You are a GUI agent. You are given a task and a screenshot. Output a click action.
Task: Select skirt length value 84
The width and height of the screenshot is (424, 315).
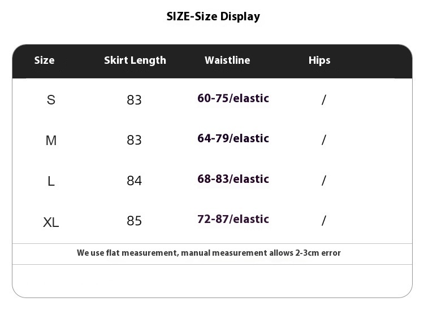(x=134, y=181)
